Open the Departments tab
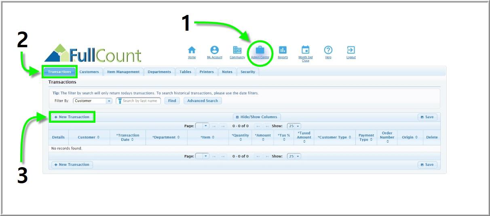This screenshot has height=216, width=490. pyautogui.click(x=159, y=72)
